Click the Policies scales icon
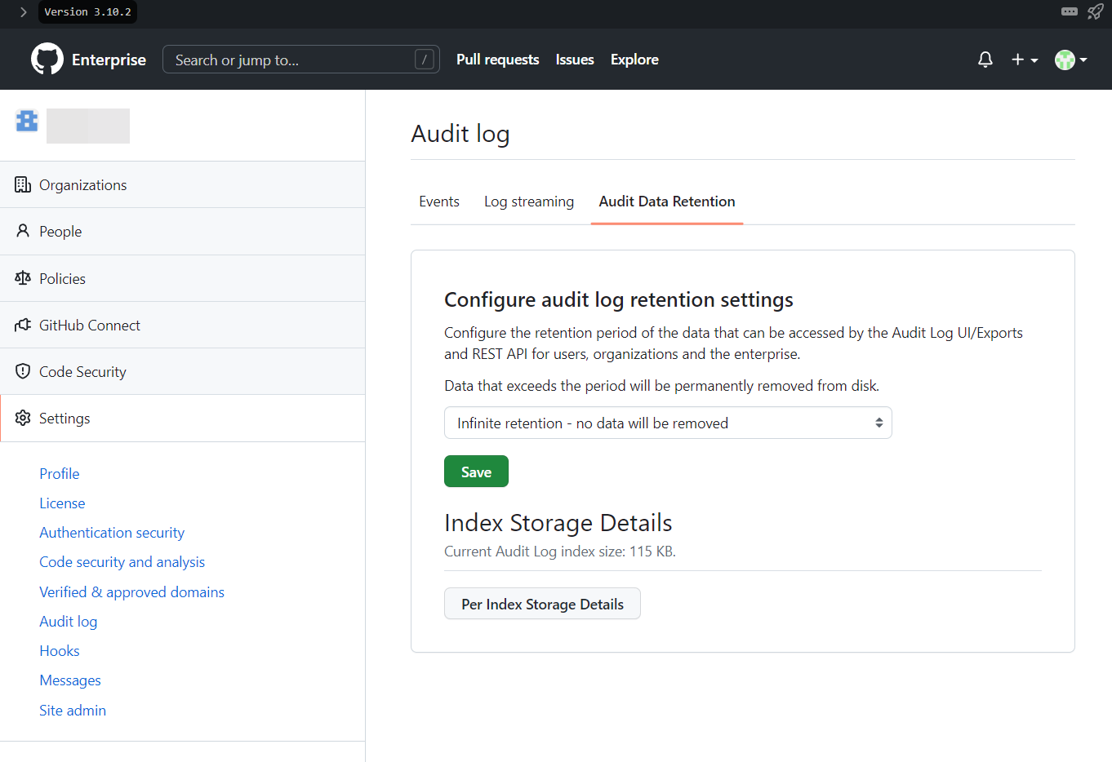This screenshot has width=1112, height=762. click(x=23, y=278)
